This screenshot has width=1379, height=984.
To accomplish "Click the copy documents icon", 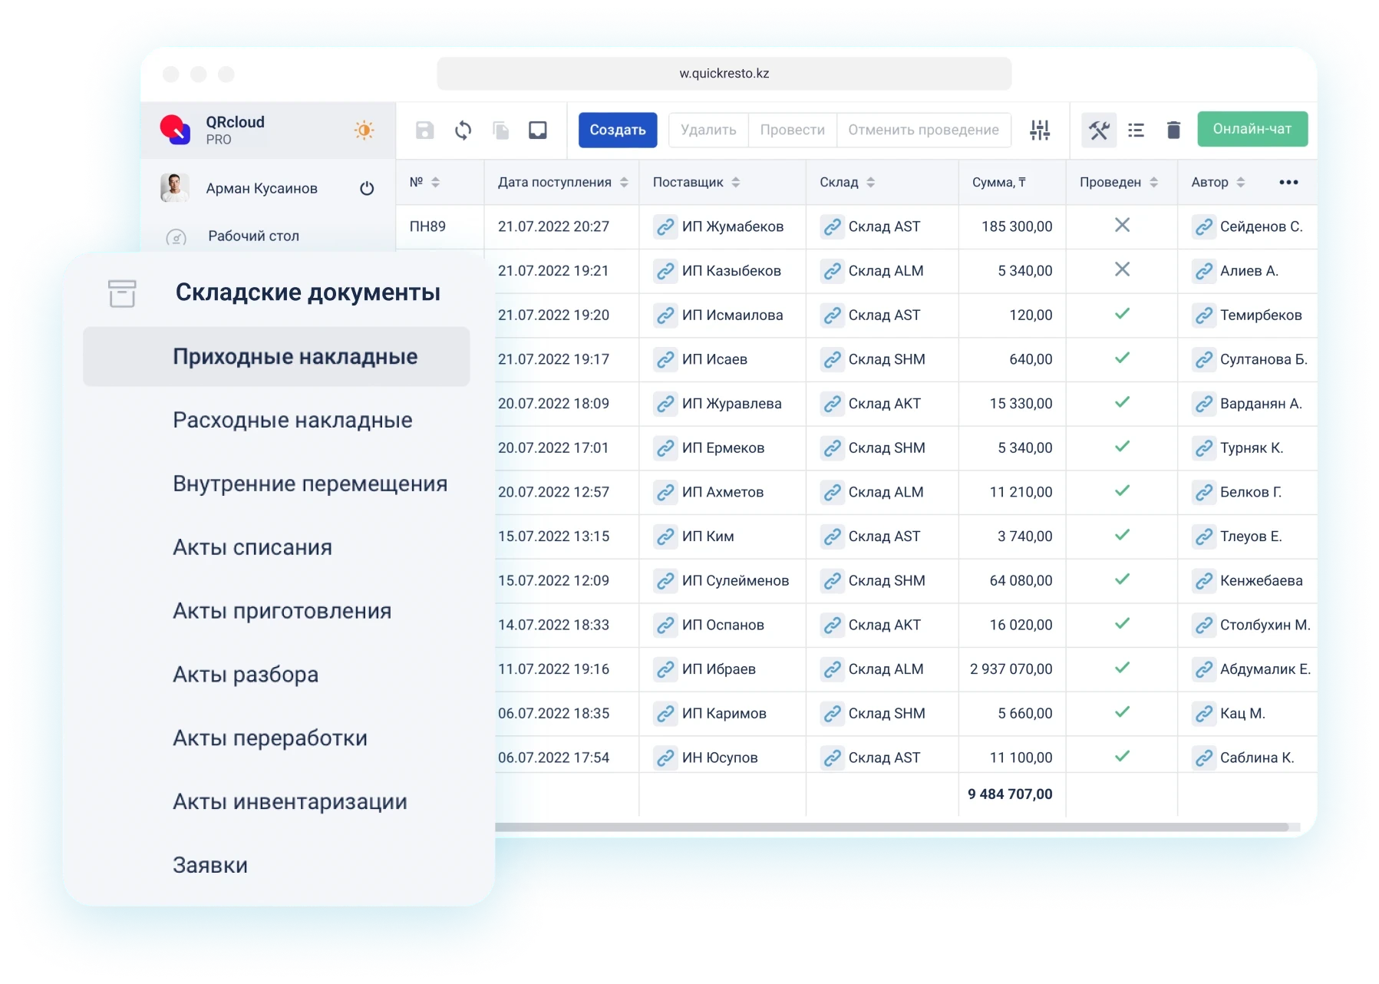I will coord(500,130).
